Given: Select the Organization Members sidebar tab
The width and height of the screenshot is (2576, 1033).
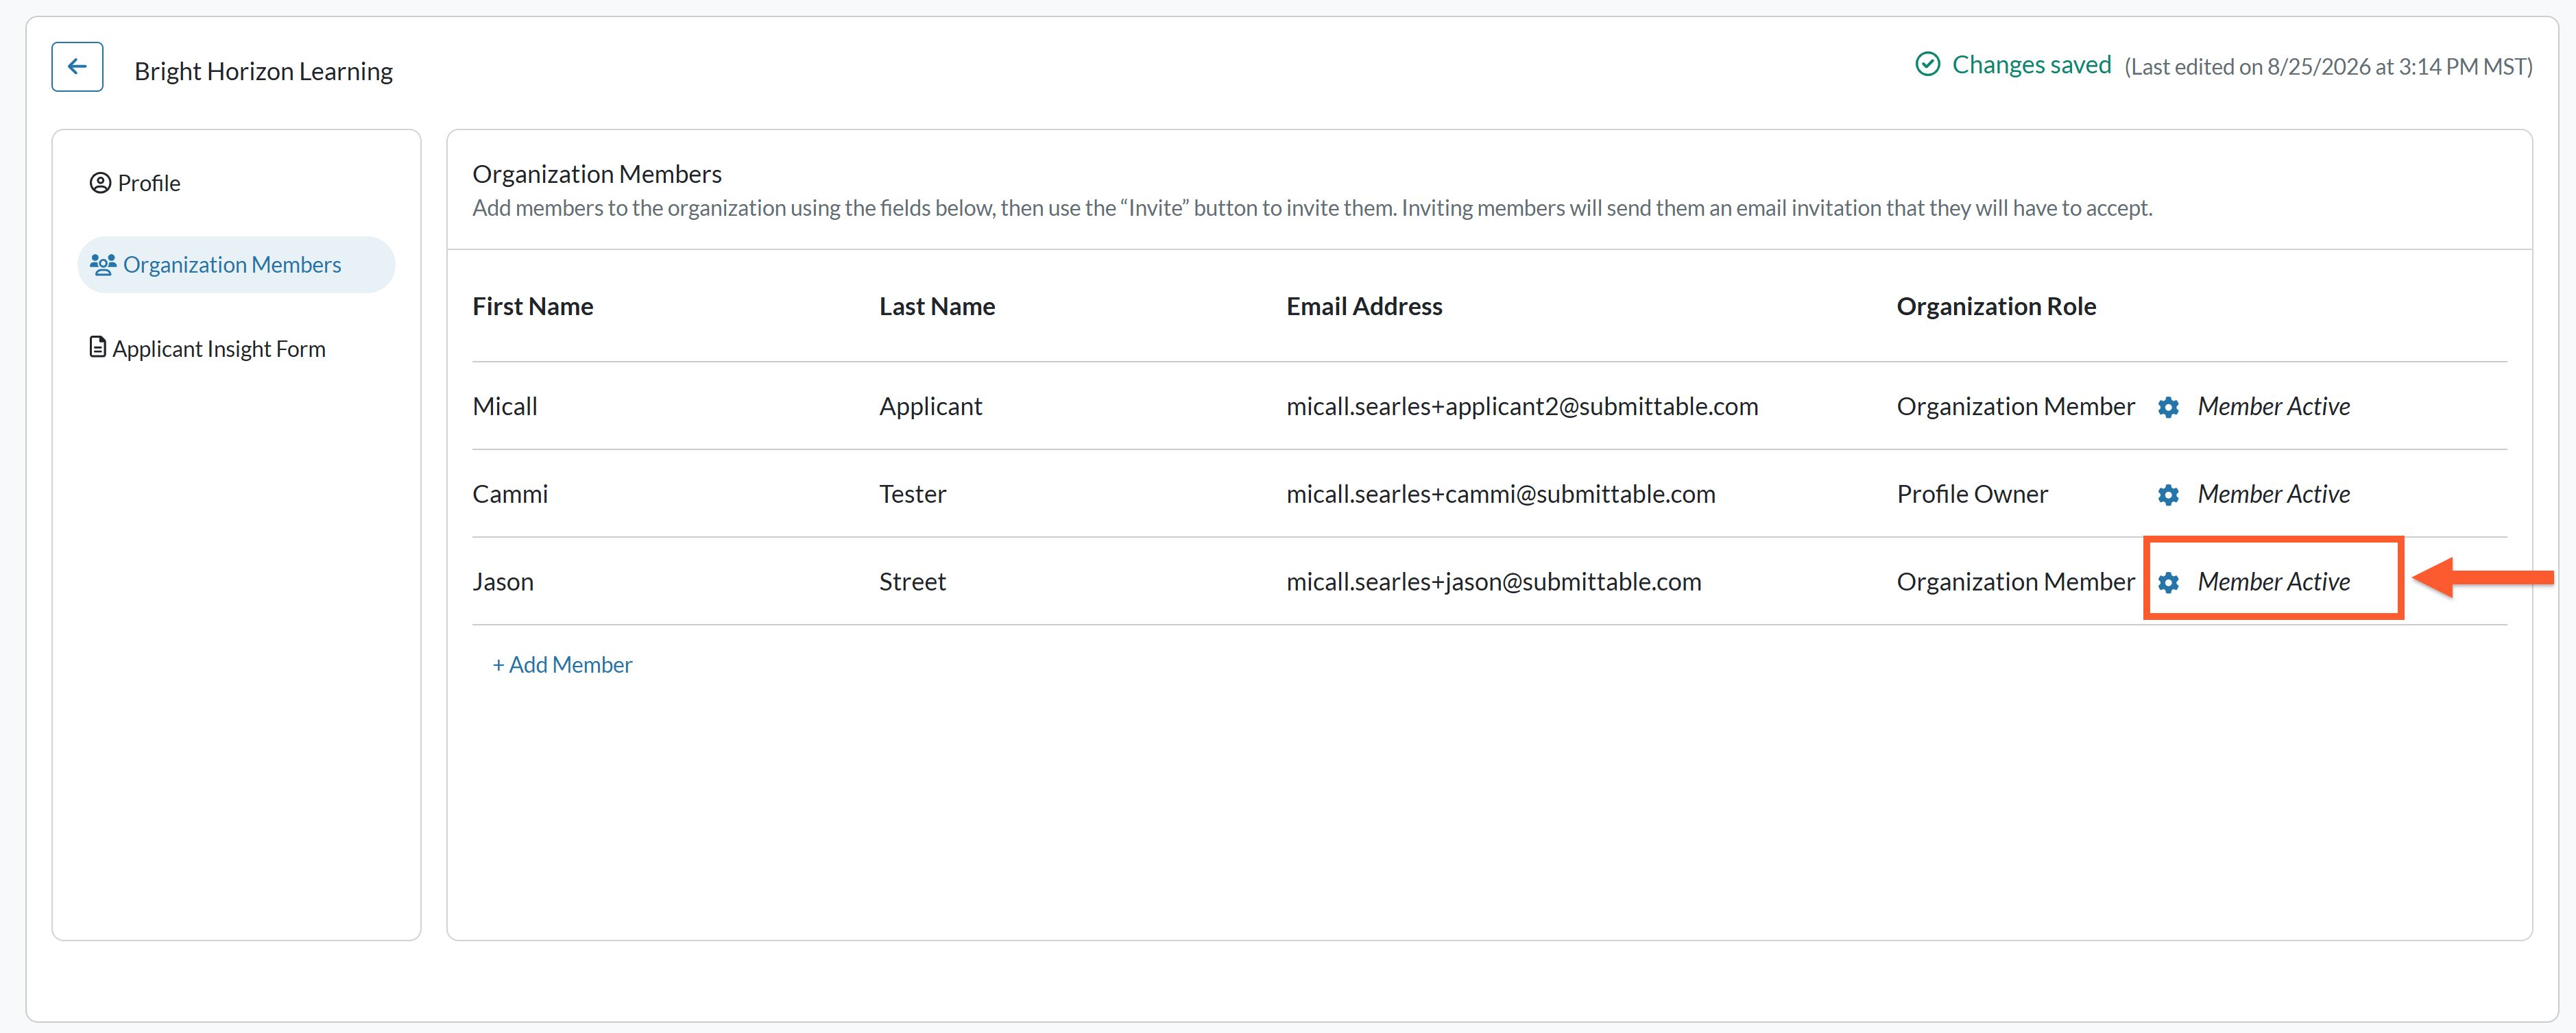Looking at the screenshot, I should [x=236, y=264].
